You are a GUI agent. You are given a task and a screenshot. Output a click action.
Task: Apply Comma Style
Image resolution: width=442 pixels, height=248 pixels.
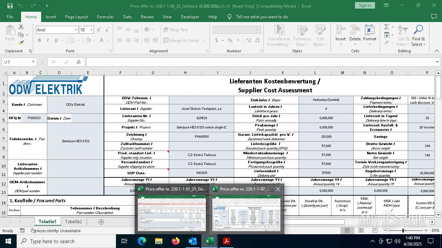(239, 40)
